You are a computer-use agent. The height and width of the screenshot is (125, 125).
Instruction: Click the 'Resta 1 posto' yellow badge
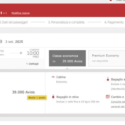(37, 97)
